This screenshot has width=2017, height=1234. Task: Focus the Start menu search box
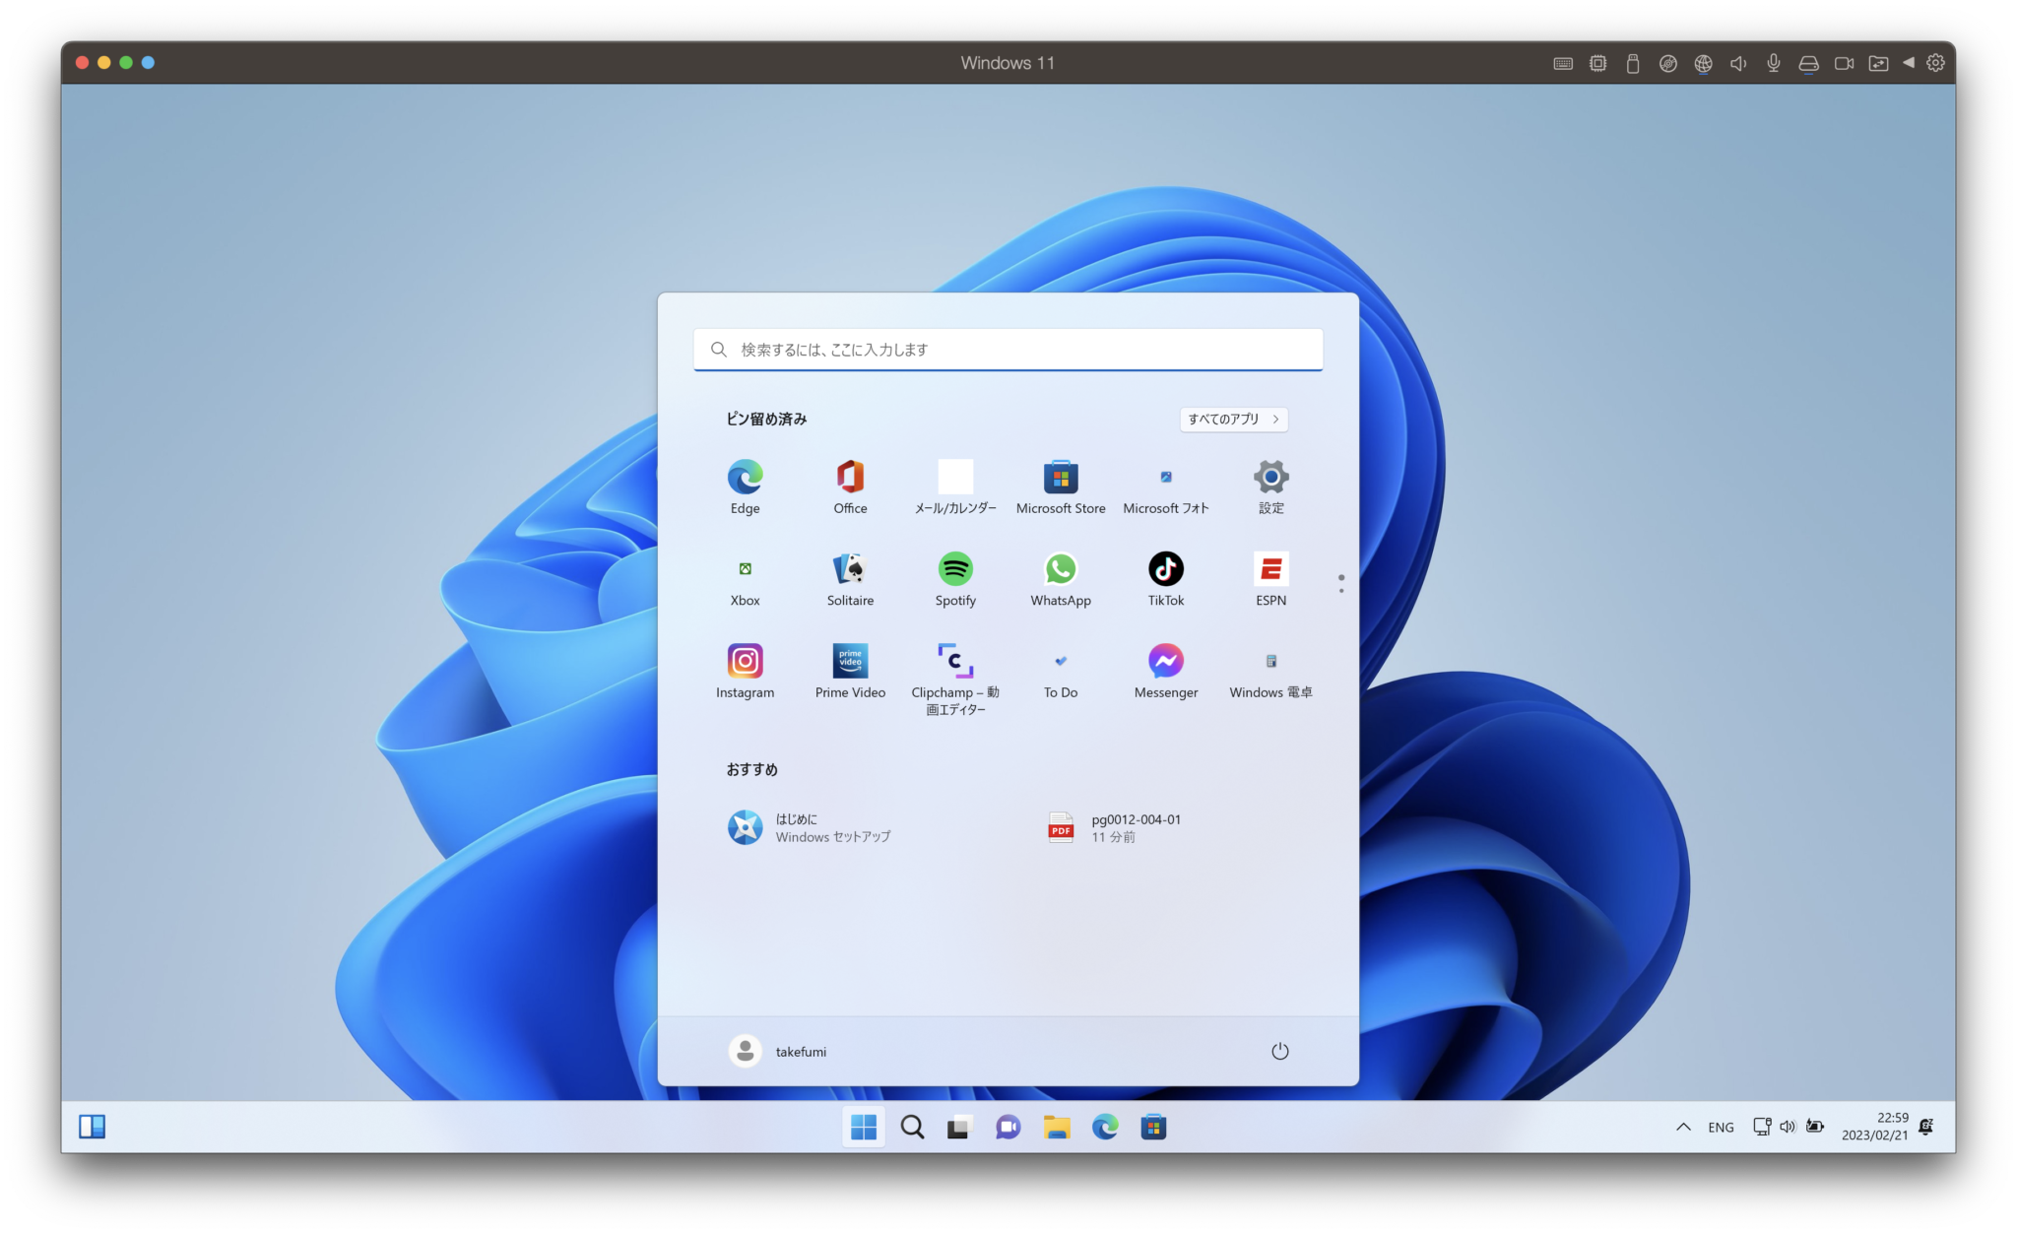(1008, 350)
